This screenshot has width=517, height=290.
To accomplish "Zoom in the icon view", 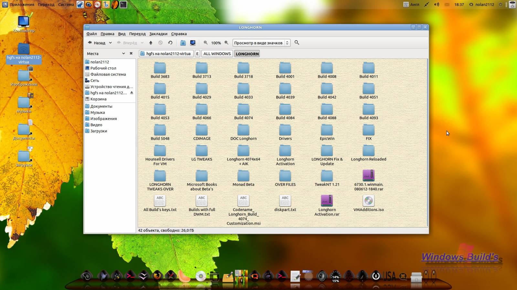I will point(227,43).
